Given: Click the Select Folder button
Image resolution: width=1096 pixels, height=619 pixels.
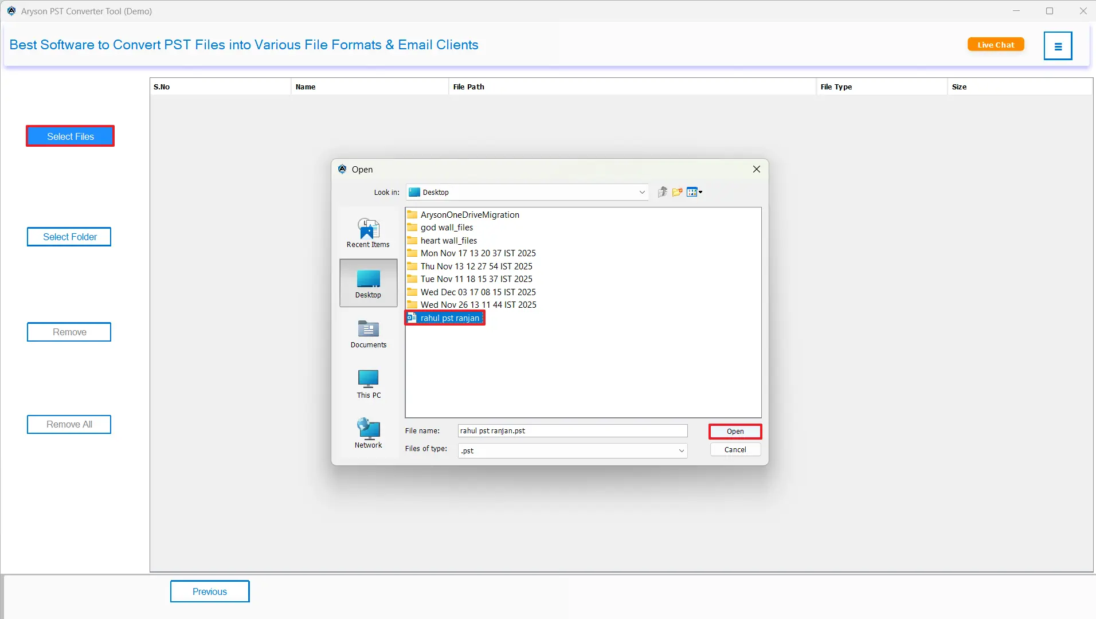Looking at the screenshot, I should click(x=69, y=237).
